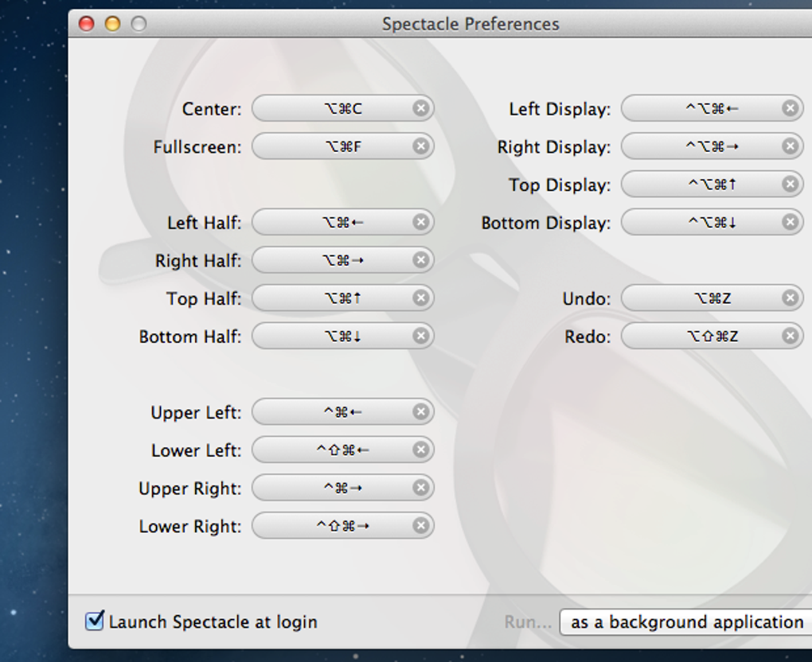Minimize the Spectacle Preferences window
The width and height of the screenshot is (812, 662).
[x=113, y=24]
